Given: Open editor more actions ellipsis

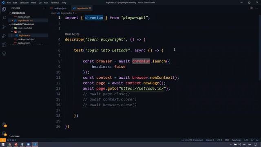Looking at the screenshot, I should point(257,8).
